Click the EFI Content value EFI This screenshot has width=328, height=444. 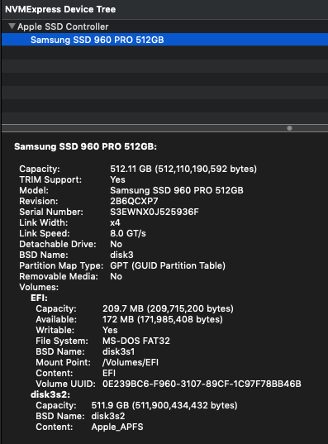(x=109, y=373)
